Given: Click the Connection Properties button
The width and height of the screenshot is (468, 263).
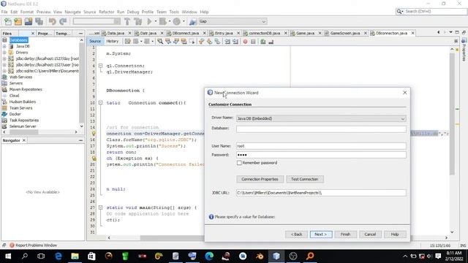Looking at the screenshot, I should pyautogui.click(x=260, y=179).
